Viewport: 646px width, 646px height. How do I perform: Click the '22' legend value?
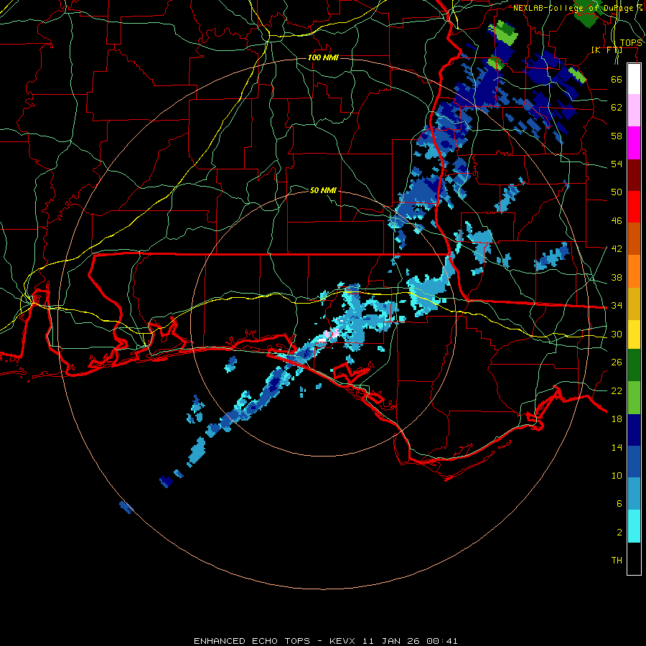[x=617, y=390]
